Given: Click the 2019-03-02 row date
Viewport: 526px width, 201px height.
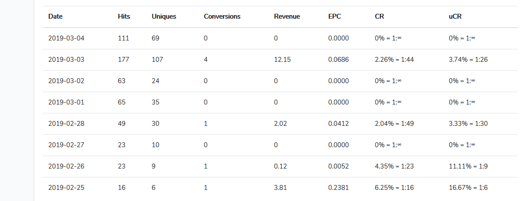Looking at the screenshot, I should 67,81.
